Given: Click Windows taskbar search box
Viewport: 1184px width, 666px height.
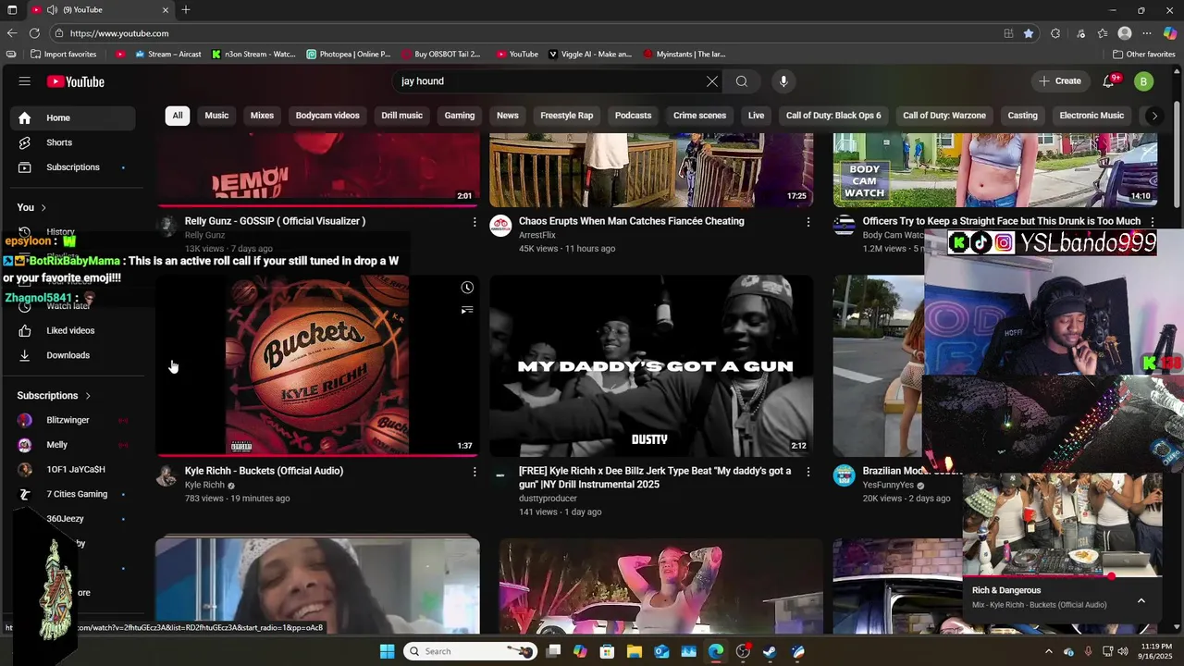Looking at the screenshot, I should coord(470,651).
